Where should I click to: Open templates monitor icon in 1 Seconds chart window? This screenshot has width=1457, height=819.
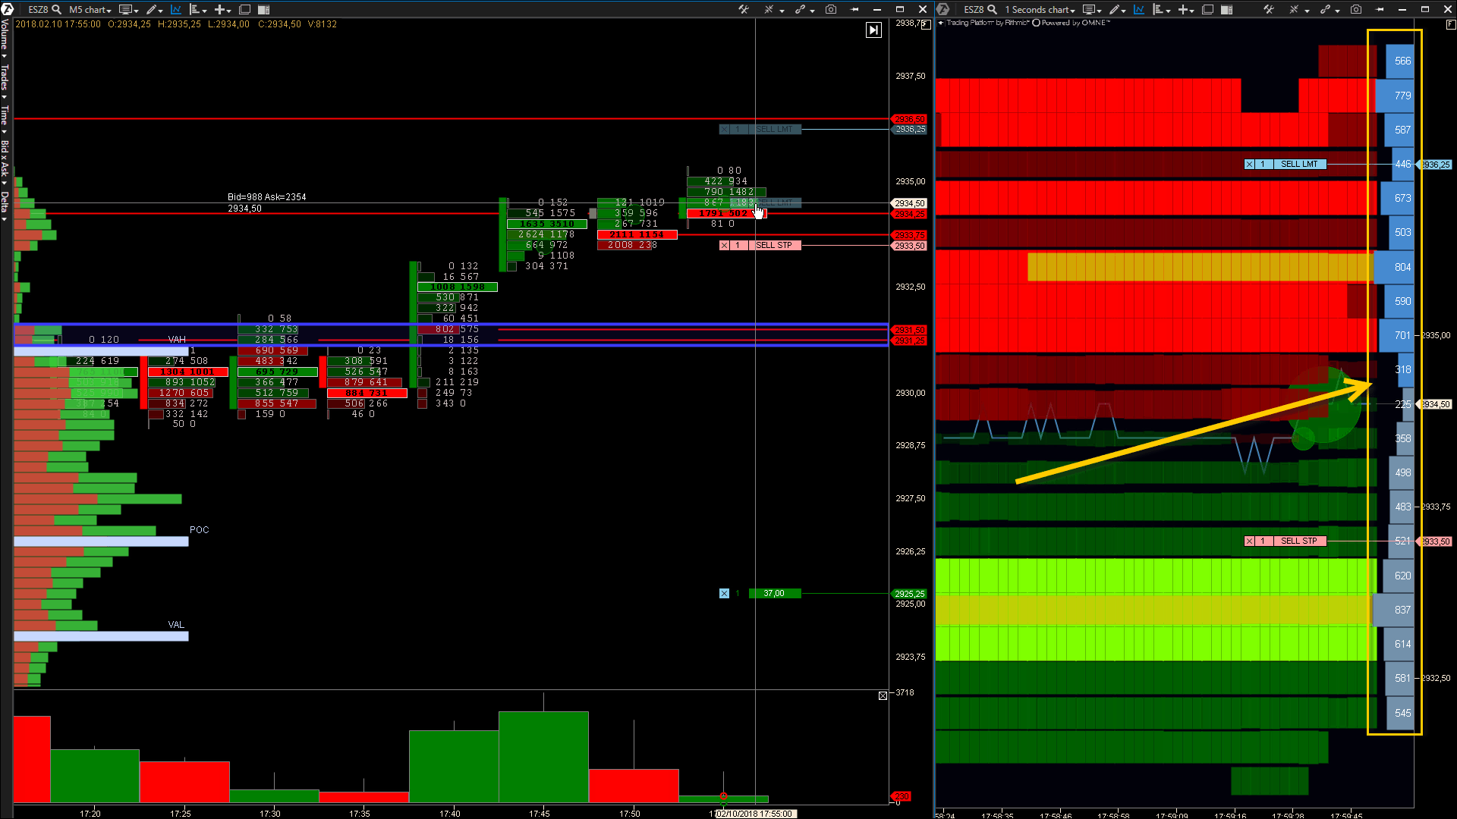point(1090,9)
